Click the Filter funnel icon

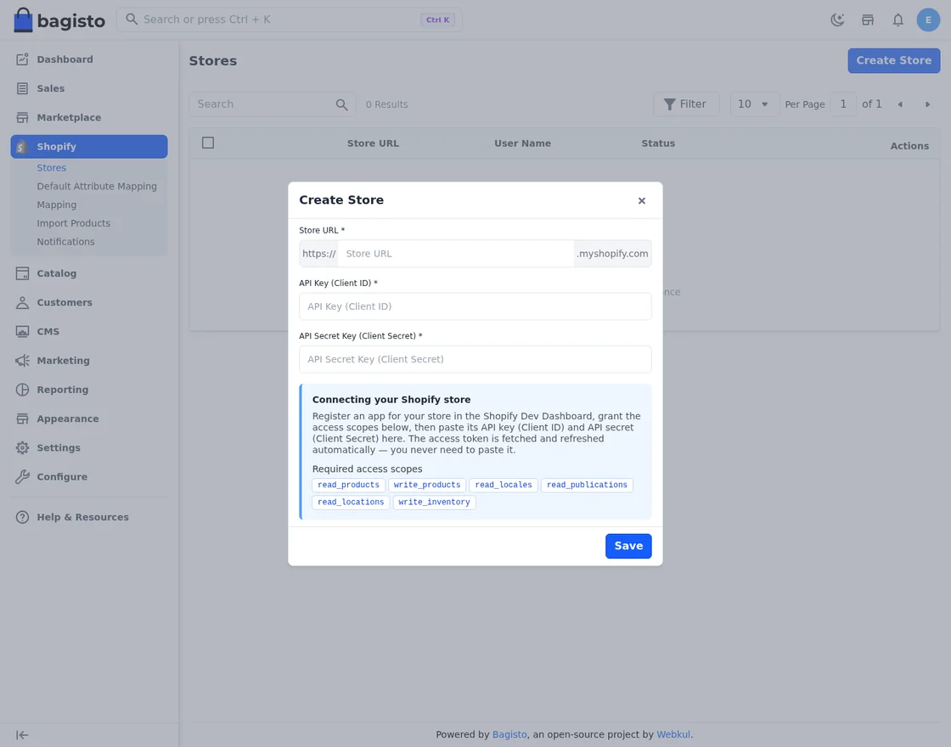670,104
